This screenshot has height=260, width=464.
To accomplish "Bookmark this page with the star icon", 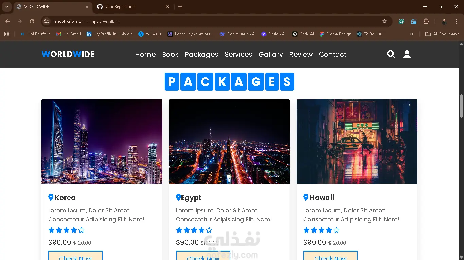I will pyautogui.click(x=385, y=21).
